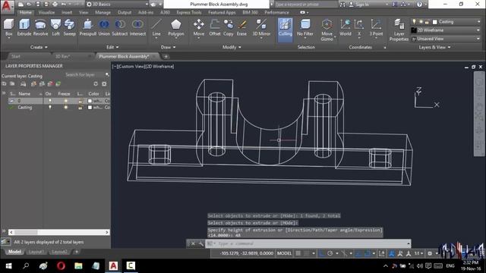
Task: Select the Box solid tool
Action: click(x=8, y=27)
